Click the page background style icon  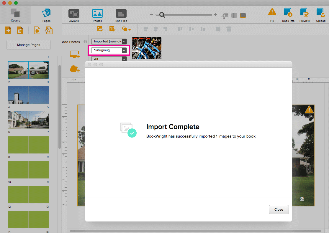tap(49, 30)
